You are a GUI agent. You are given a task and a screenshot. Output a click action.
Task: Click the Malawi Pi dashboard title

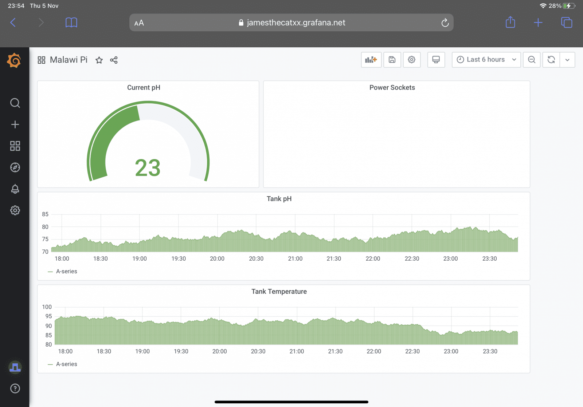tap(69, 60)
